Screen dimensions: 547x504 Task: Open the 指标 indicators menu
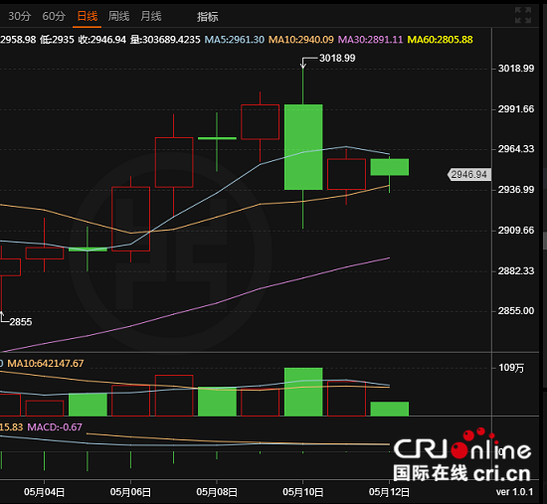coord(207,17)
